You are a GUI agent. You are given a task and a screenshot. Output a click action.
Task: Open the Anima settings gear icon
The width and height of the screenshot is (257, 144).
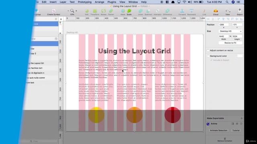(237, 124)
